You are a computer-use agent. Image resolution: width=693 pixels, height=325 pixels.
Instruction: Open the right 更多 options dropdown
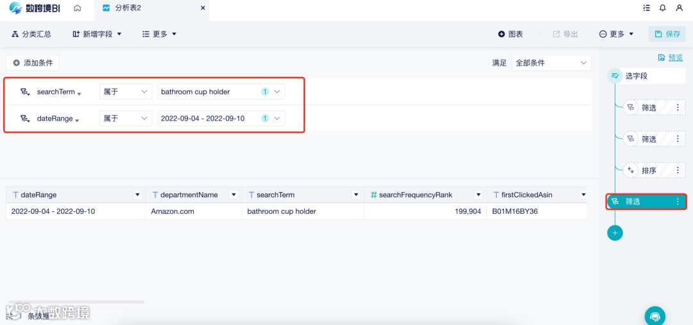[616, 34]
